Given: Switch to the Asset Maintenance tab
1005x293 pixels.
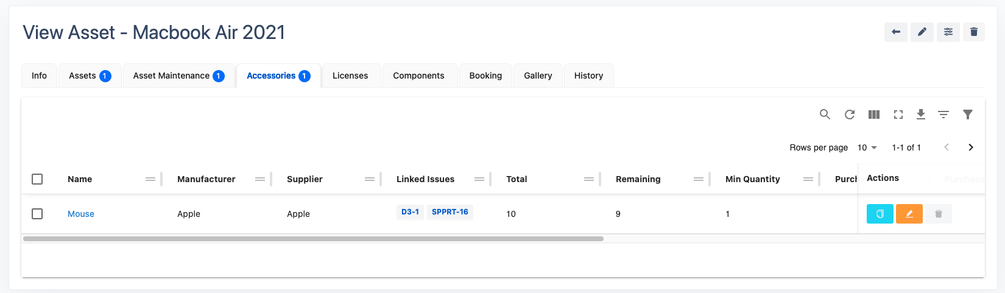Looking at the screenshot, I should pos(178,76).
